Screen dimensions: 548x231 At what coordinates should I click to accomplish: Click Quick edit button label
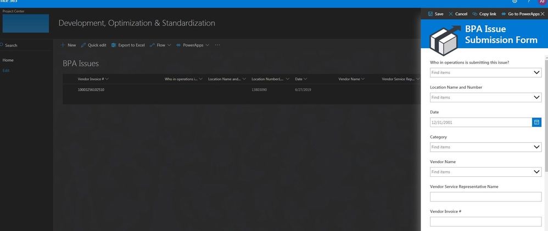[x=97, y=45]
